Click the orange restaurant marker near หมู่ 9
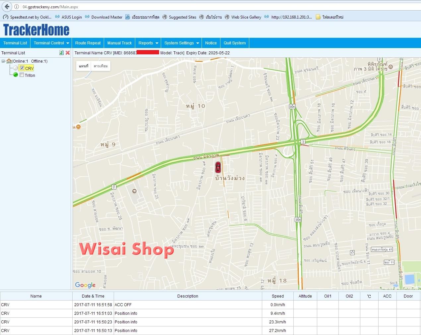 [78, 127]
